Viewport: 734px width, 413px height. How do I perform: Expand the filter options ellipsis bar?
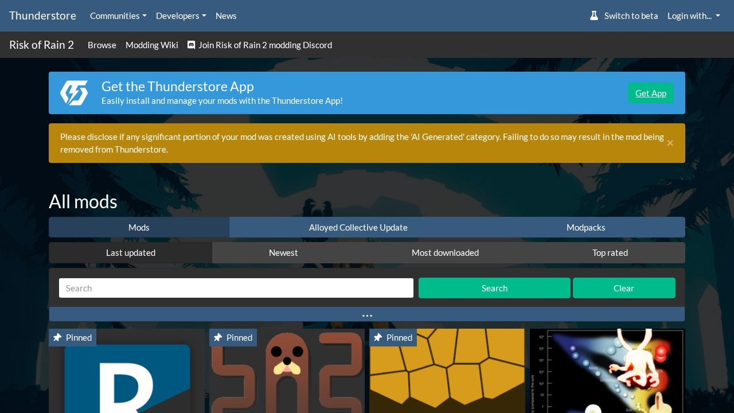click(367, 314)
